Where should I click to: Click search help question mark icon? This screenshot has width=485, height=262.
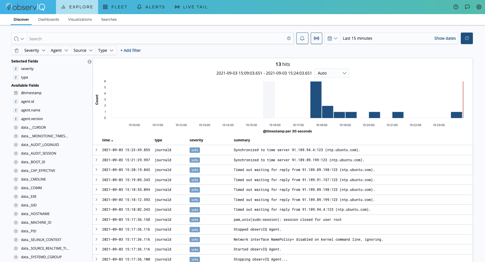click(x=289, y=38)
